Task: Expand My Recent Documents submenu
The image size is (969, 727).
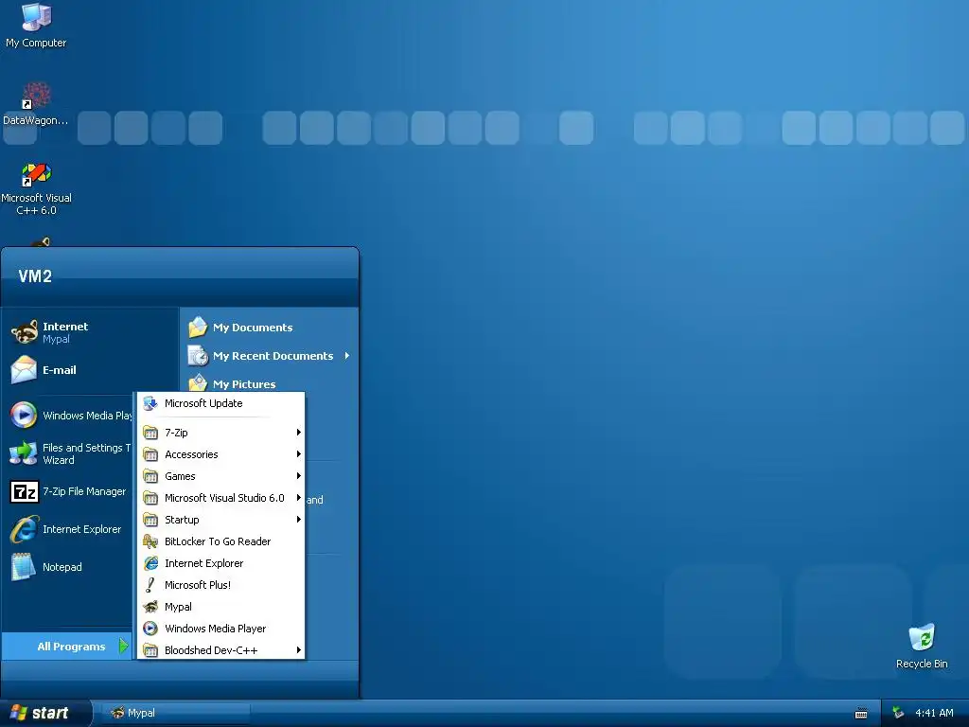Action: click(270, 356)
